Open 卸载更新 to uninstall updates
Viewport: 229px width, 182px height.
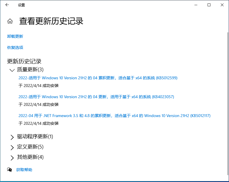15,36
